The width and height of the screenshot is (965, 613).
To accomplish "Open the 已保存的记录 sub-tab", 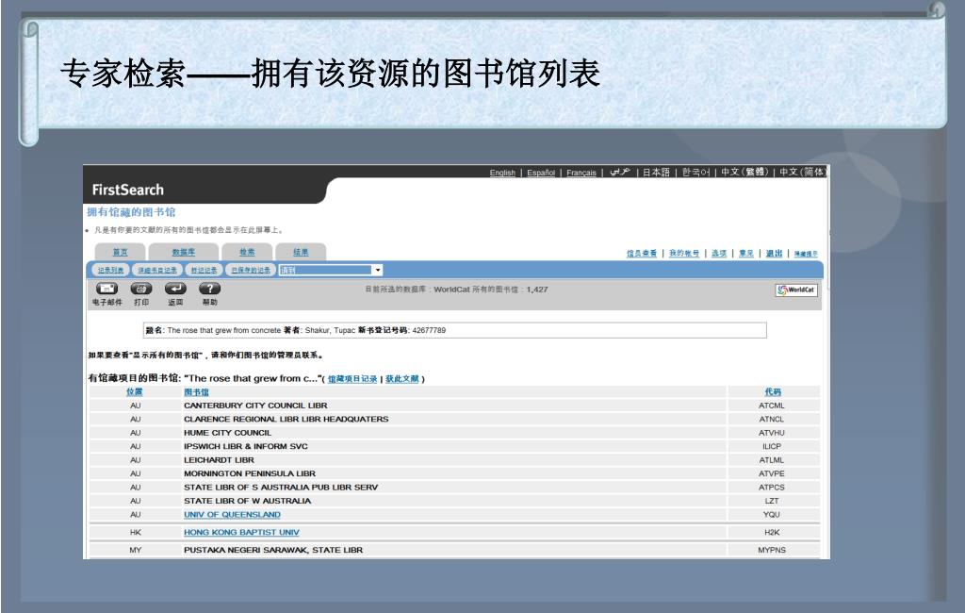I will pyautogui.click(x=251, y=270).
